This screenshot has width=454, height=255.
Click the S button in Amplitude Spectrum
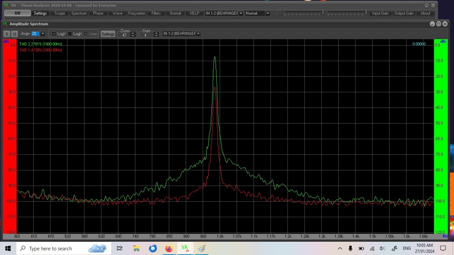click(x=7, y=34)
